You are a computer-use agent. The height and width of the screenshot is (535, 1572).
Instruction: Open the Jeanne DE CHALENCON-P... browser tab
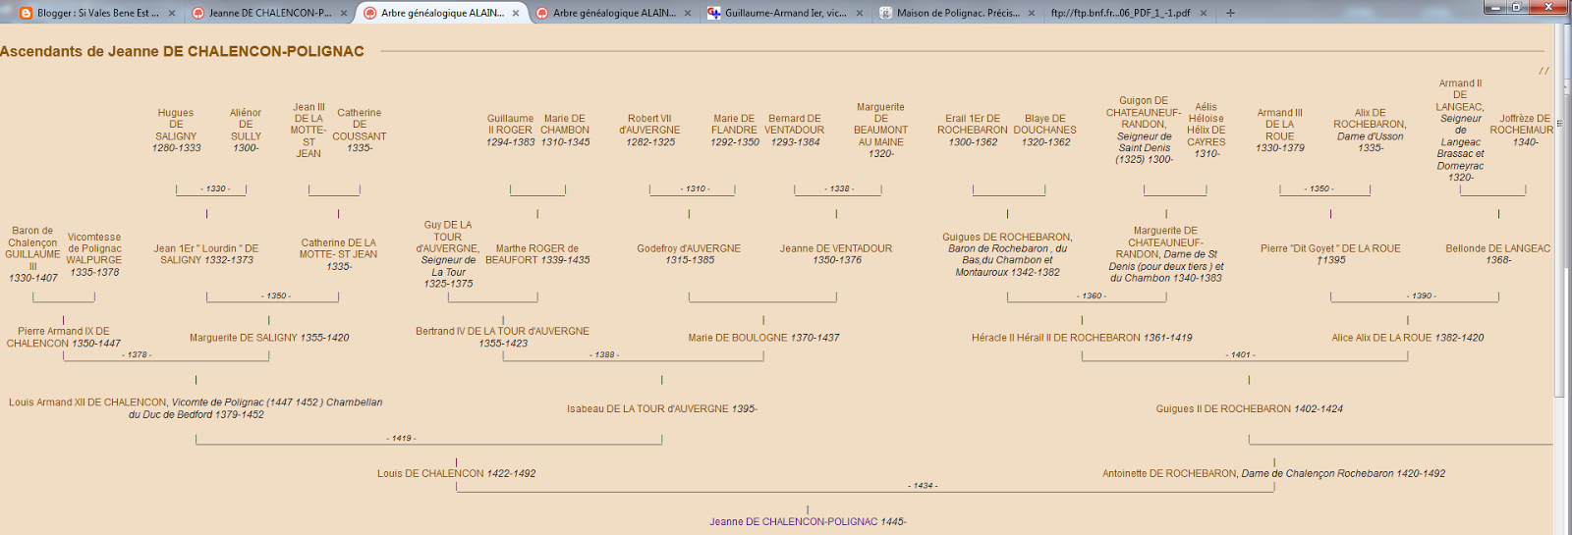point(269,13)
